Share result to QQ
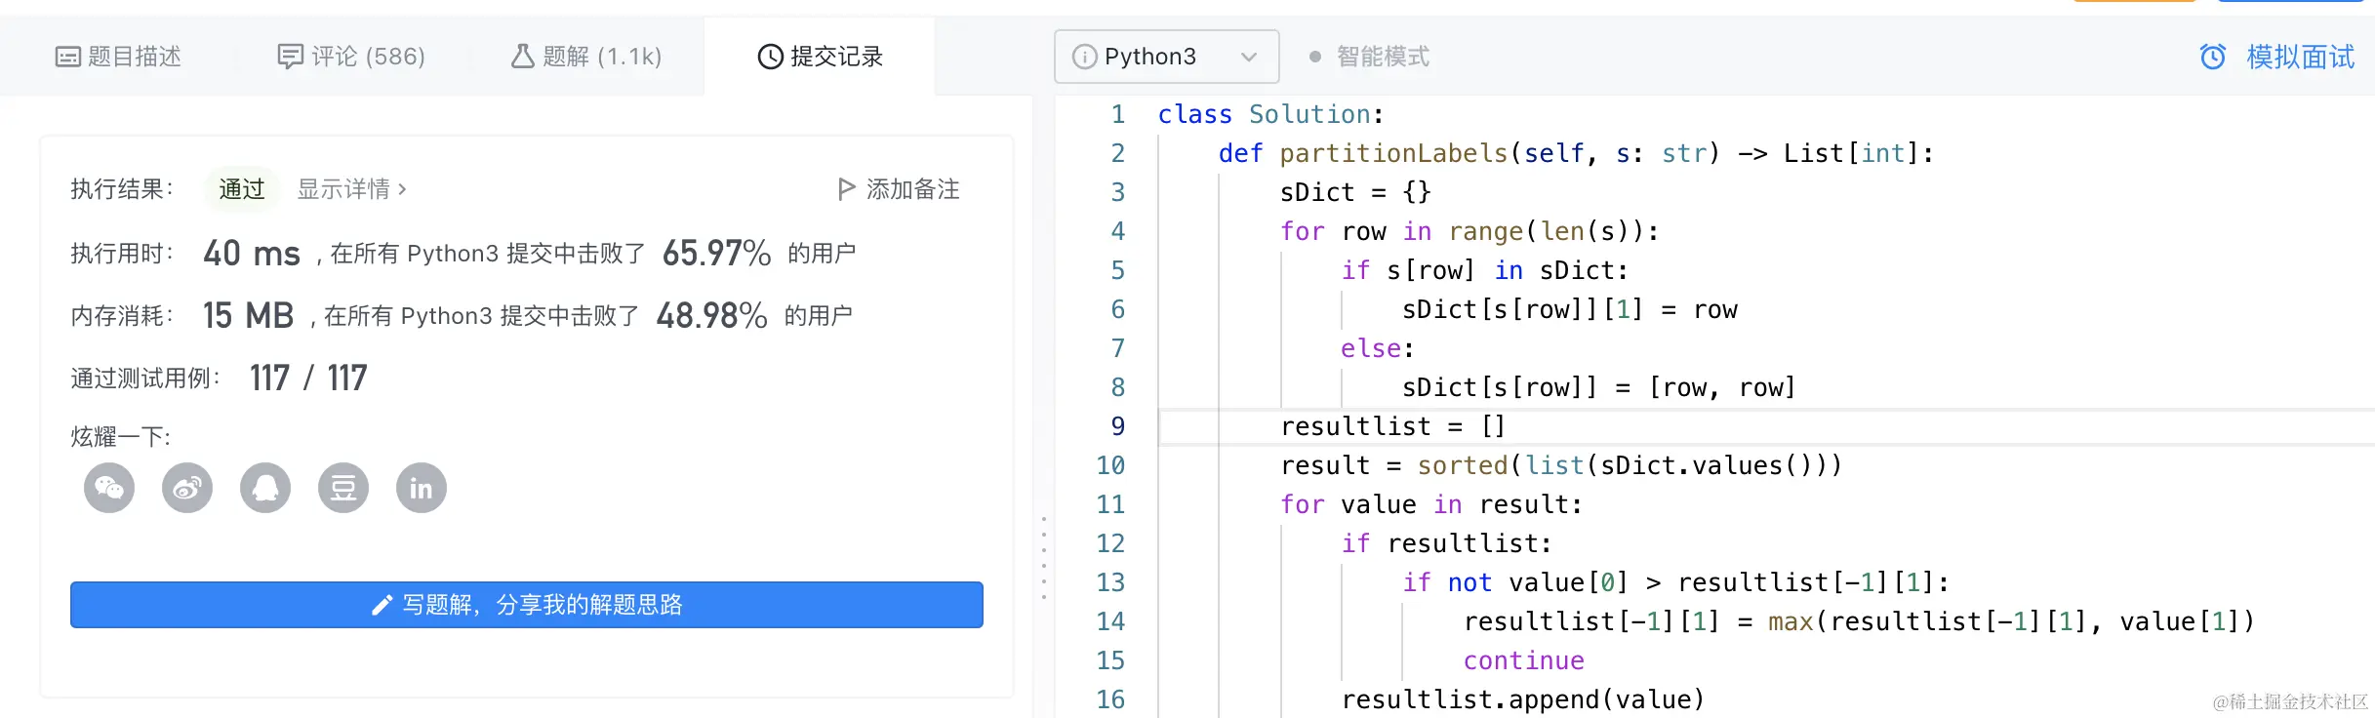Image resolution: width=2375 pixels, height=718 pixels. 265,488
